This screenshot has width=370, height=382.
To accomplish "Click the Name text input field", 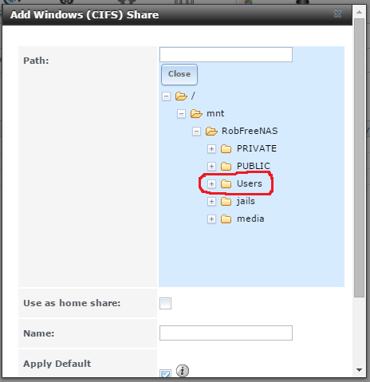I will pos(226,333).
